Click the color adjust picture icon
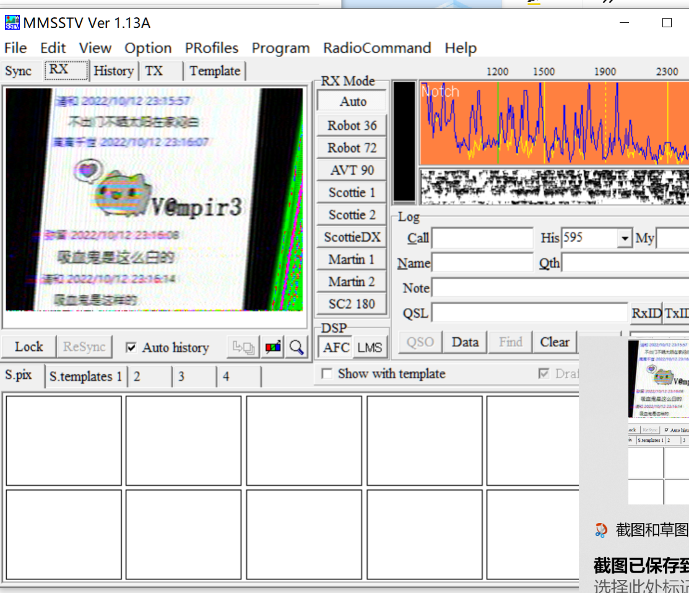The image size is (689, 593). pos(273,347)
